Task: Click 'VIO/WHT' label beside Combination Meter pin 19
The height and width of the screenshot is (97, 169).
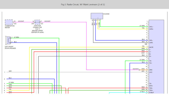Action: (21, 21)
